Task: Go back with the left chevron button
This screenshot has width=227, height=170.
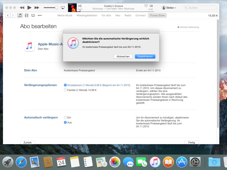Action: click(8, 15)
